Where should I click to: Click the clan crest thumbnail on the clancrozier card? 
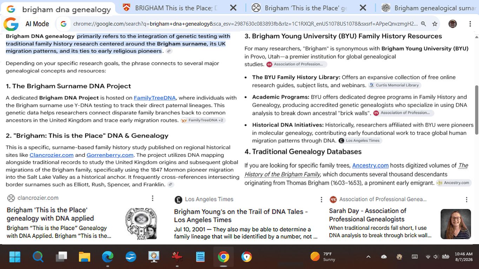coord(141,224)
